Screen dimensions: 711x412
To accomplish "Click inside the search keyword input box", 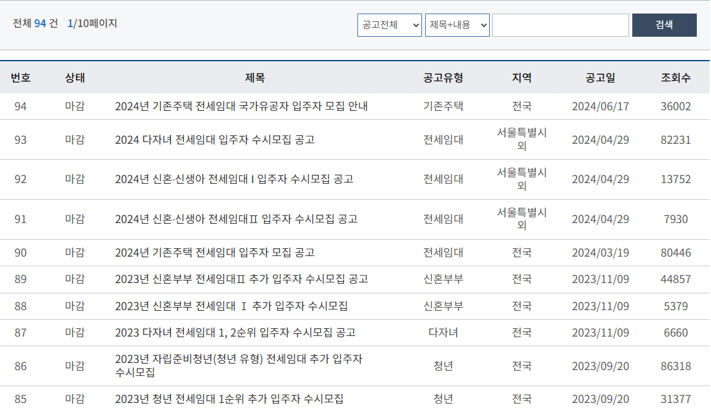I will 560,25.
